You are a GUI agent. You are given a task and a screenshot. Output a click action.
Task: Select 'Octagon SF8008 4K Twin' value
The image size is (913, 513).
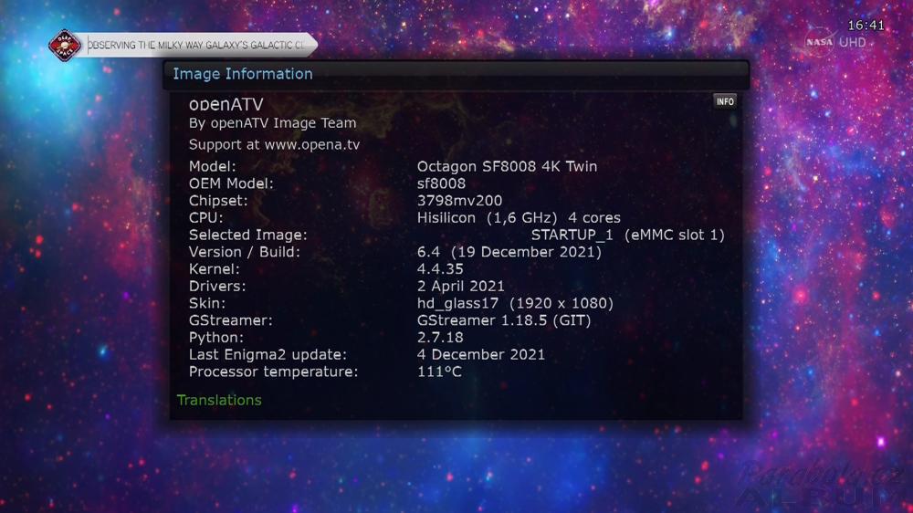coord(507,166)
